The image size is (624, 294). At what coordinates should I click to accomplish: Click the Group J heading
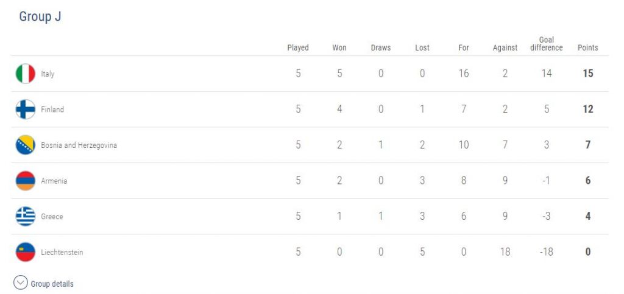tap(40, 17)
